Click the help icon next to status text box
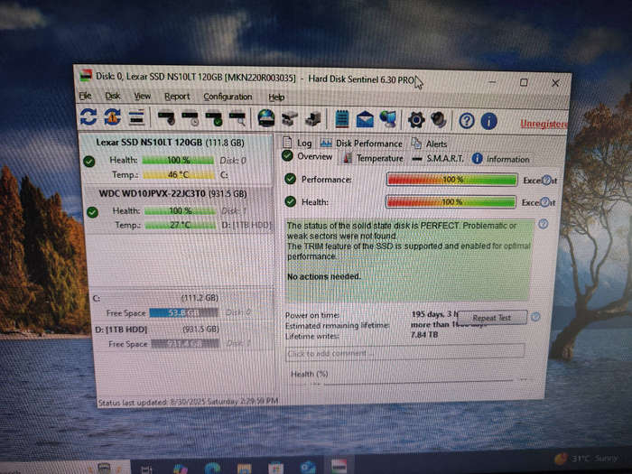 (x=543, y=224)
